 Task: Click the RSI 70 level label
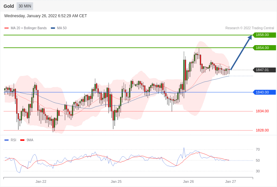coord(258,150)
